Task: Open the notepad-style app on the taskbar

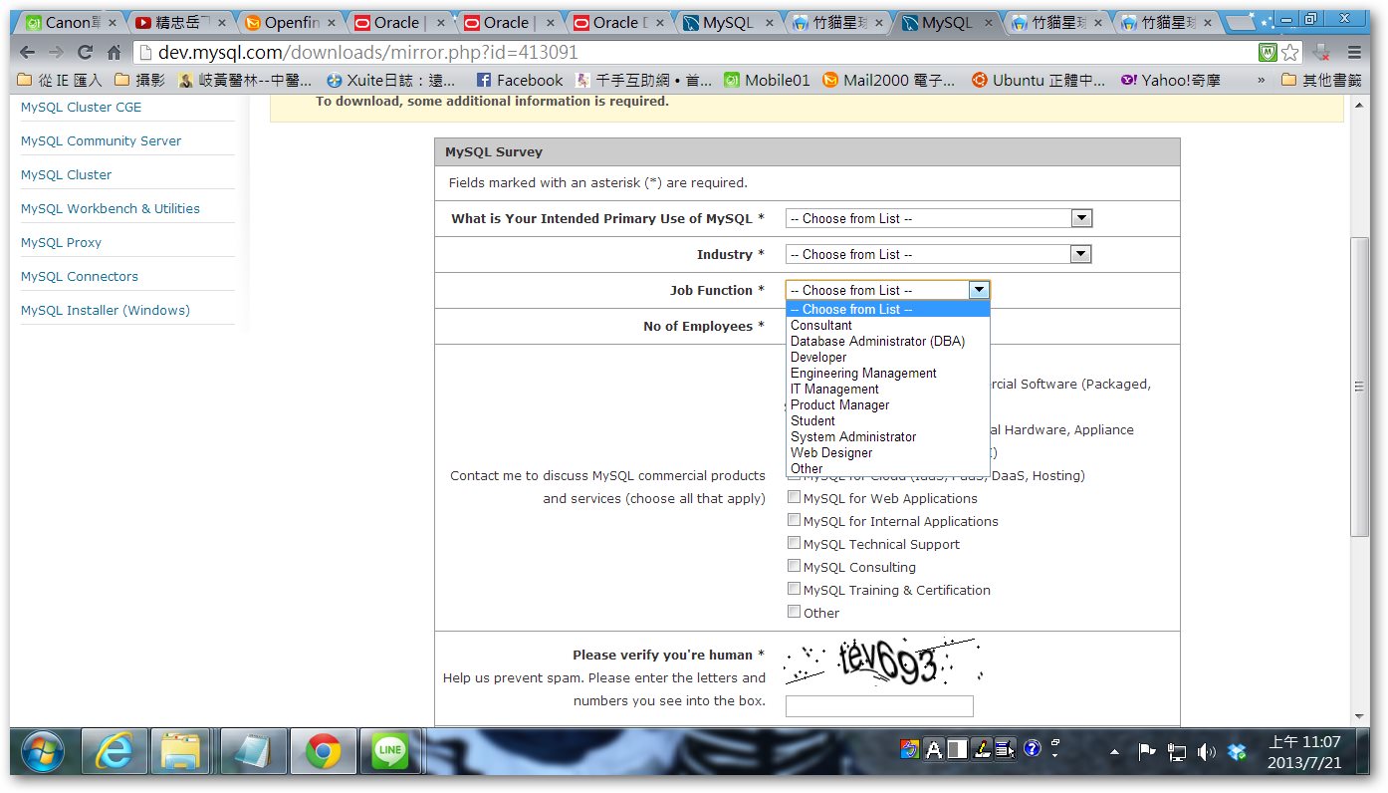Action: point(254,751)
